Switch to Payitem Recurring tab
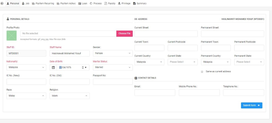 tap(43, 4)
